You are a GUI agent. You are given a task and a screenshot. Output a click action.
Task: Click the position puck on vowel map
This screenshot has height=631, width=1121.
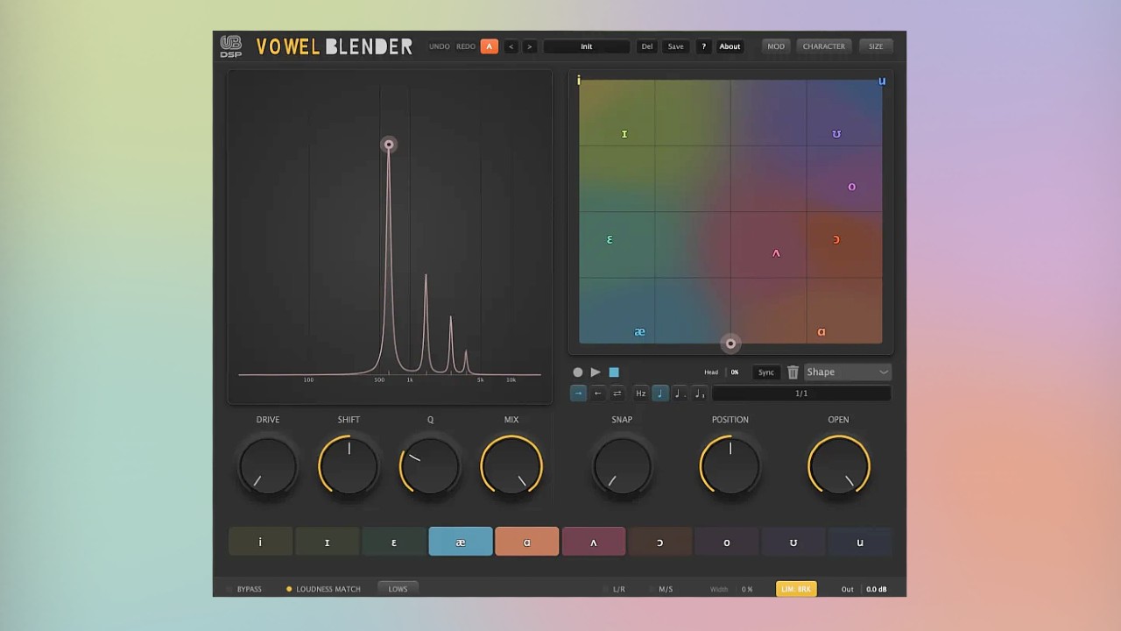(730, 344)
